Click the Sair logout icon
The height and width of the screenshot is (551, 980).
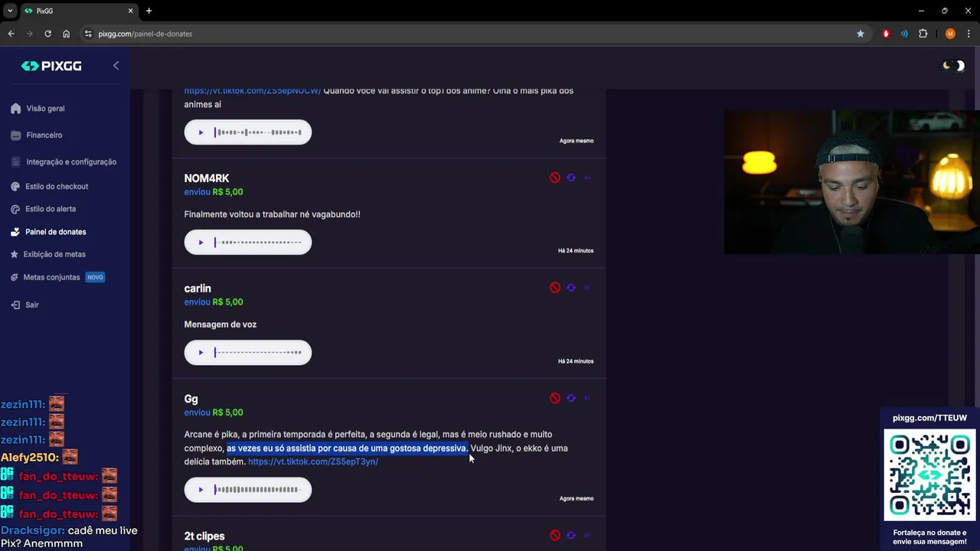click(16, 305)
